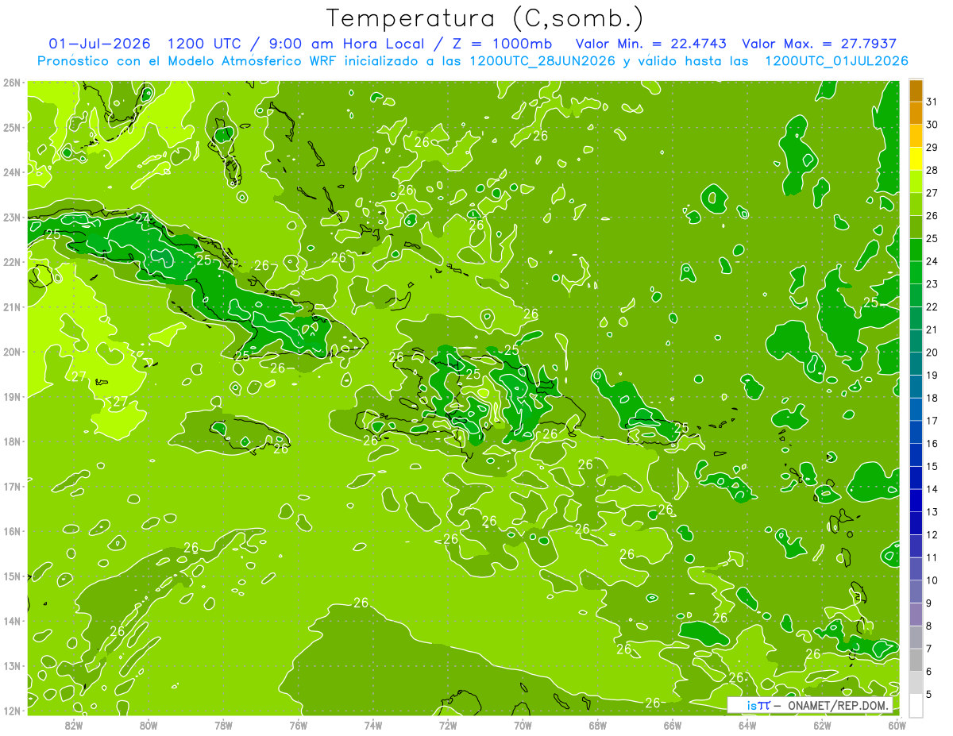953x736 pixels.
Task: Click colorbar label "15"
Action: point(932,466)
